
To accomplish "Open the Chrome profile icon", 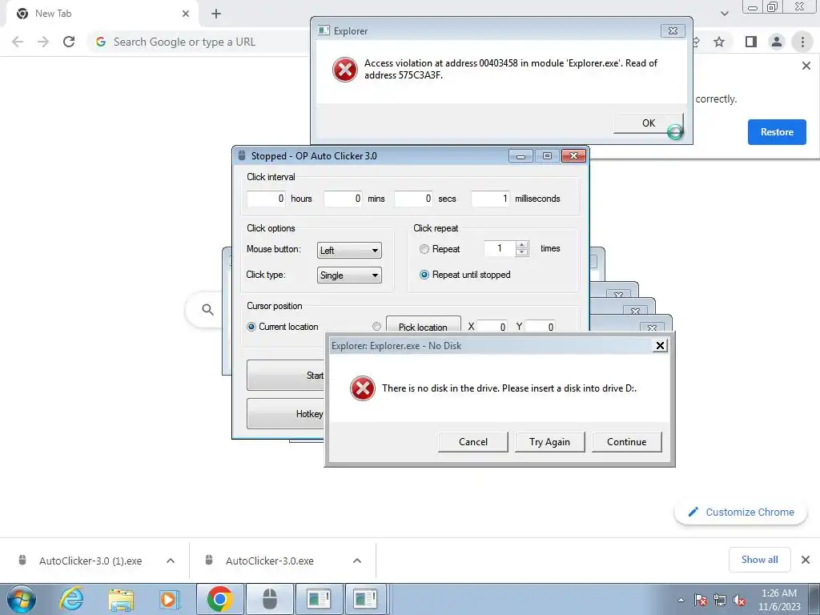I will click(x=777, y=42).
